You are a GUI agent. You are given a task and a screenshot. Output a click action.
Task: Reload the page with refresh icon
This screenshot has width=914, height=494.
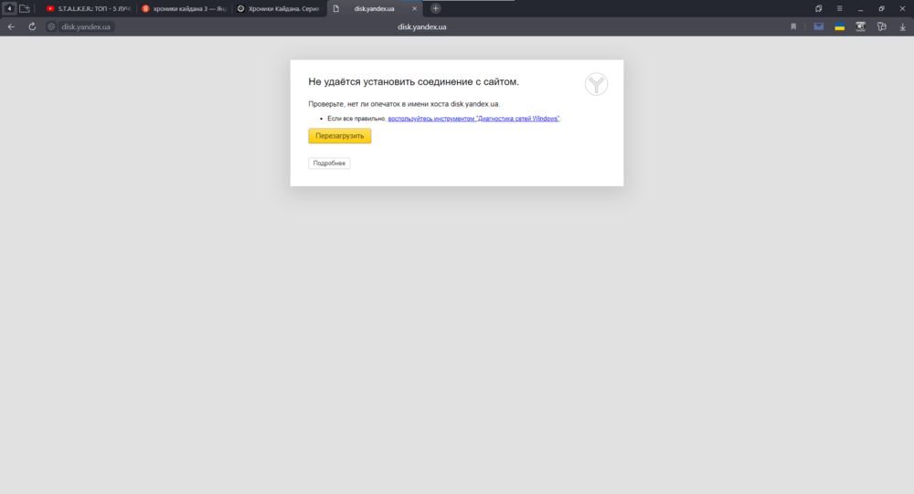point(32,26)
